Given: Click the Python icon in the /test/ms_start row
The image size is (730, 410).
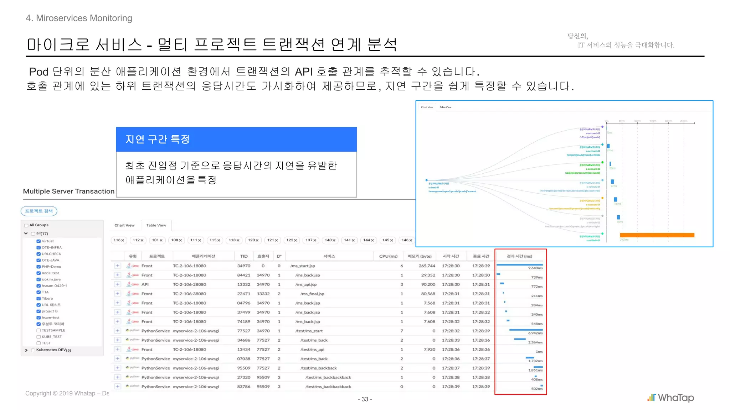Looking at the screenshot, I should click(x=133, y=331).
